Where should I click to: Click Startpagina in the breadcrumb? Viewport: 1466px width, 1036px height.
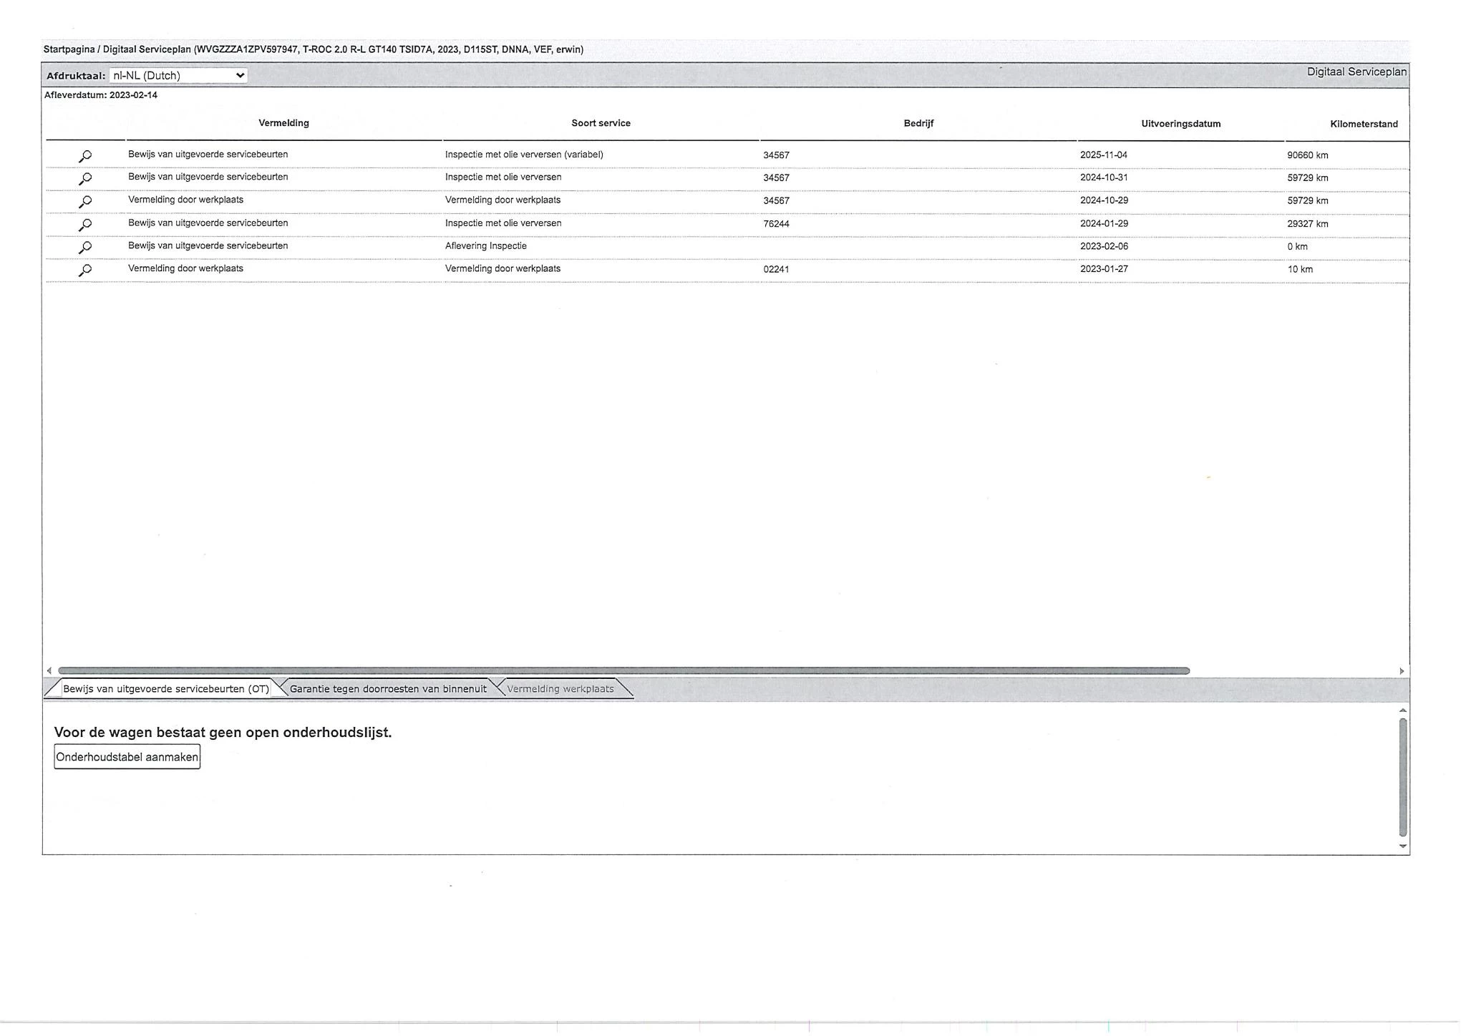point(69,49)
